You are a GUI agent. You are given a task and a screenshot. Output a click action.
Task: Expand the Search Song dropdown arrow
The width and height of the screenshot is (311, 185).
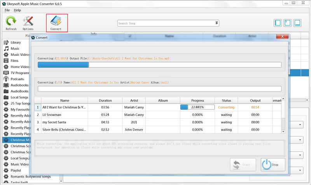click(217, 23)
